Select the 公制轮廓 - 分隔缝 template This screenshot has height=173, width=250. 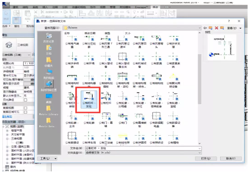(123, 100)
